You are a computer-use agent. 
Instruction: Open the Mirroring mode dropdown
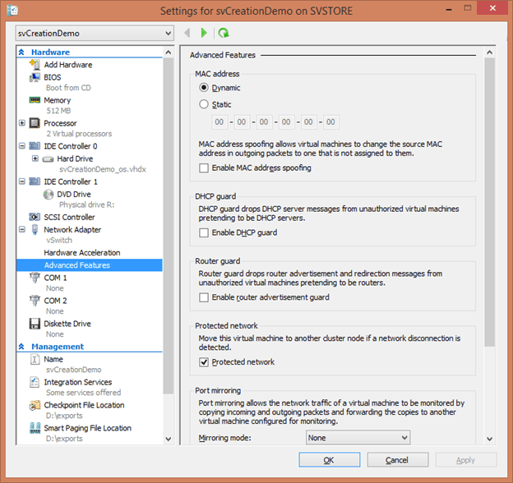point(356,438)
